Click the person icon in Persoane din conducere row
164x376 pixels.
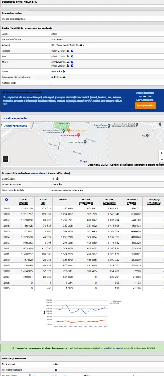point(52,77)
